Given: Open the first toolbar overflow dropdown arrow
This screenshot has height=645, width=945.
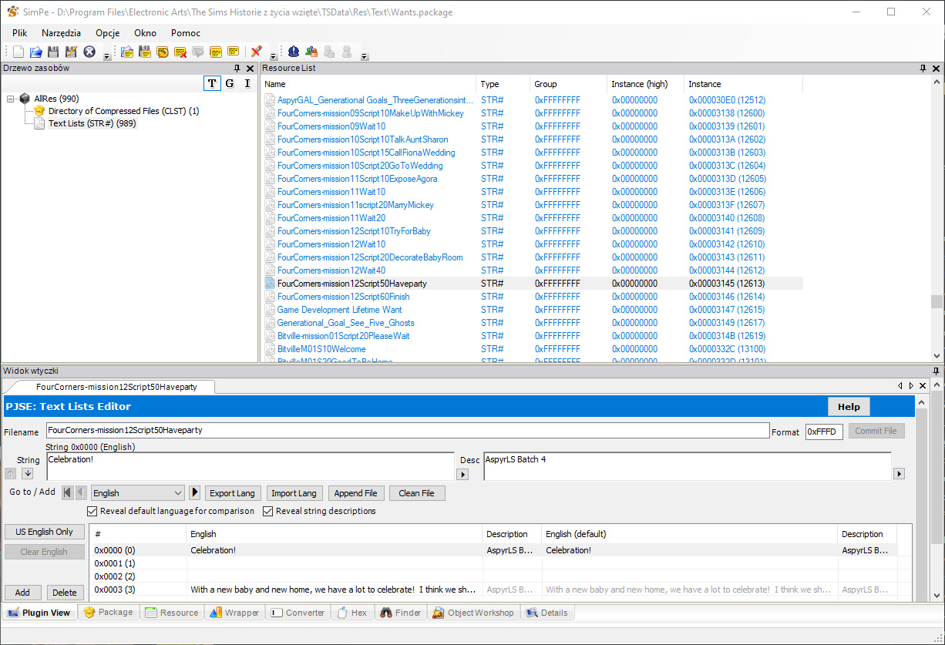Looking at the screenshot, I should (106, 55).
